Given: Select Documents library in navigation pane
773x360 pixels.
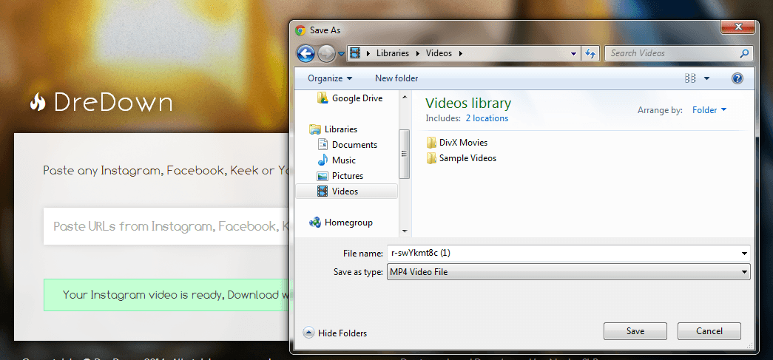Looking at the screenshot, I should [x=348, y=145].
